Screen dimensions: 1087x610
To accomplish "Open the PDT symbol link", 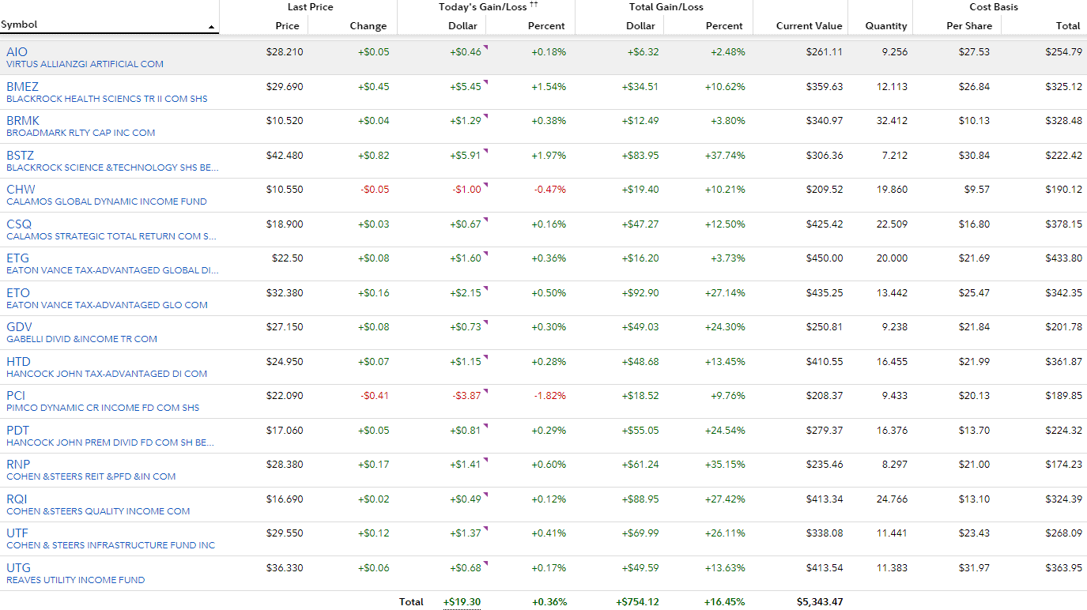I will pyautogui.click(x=18, y=431).
